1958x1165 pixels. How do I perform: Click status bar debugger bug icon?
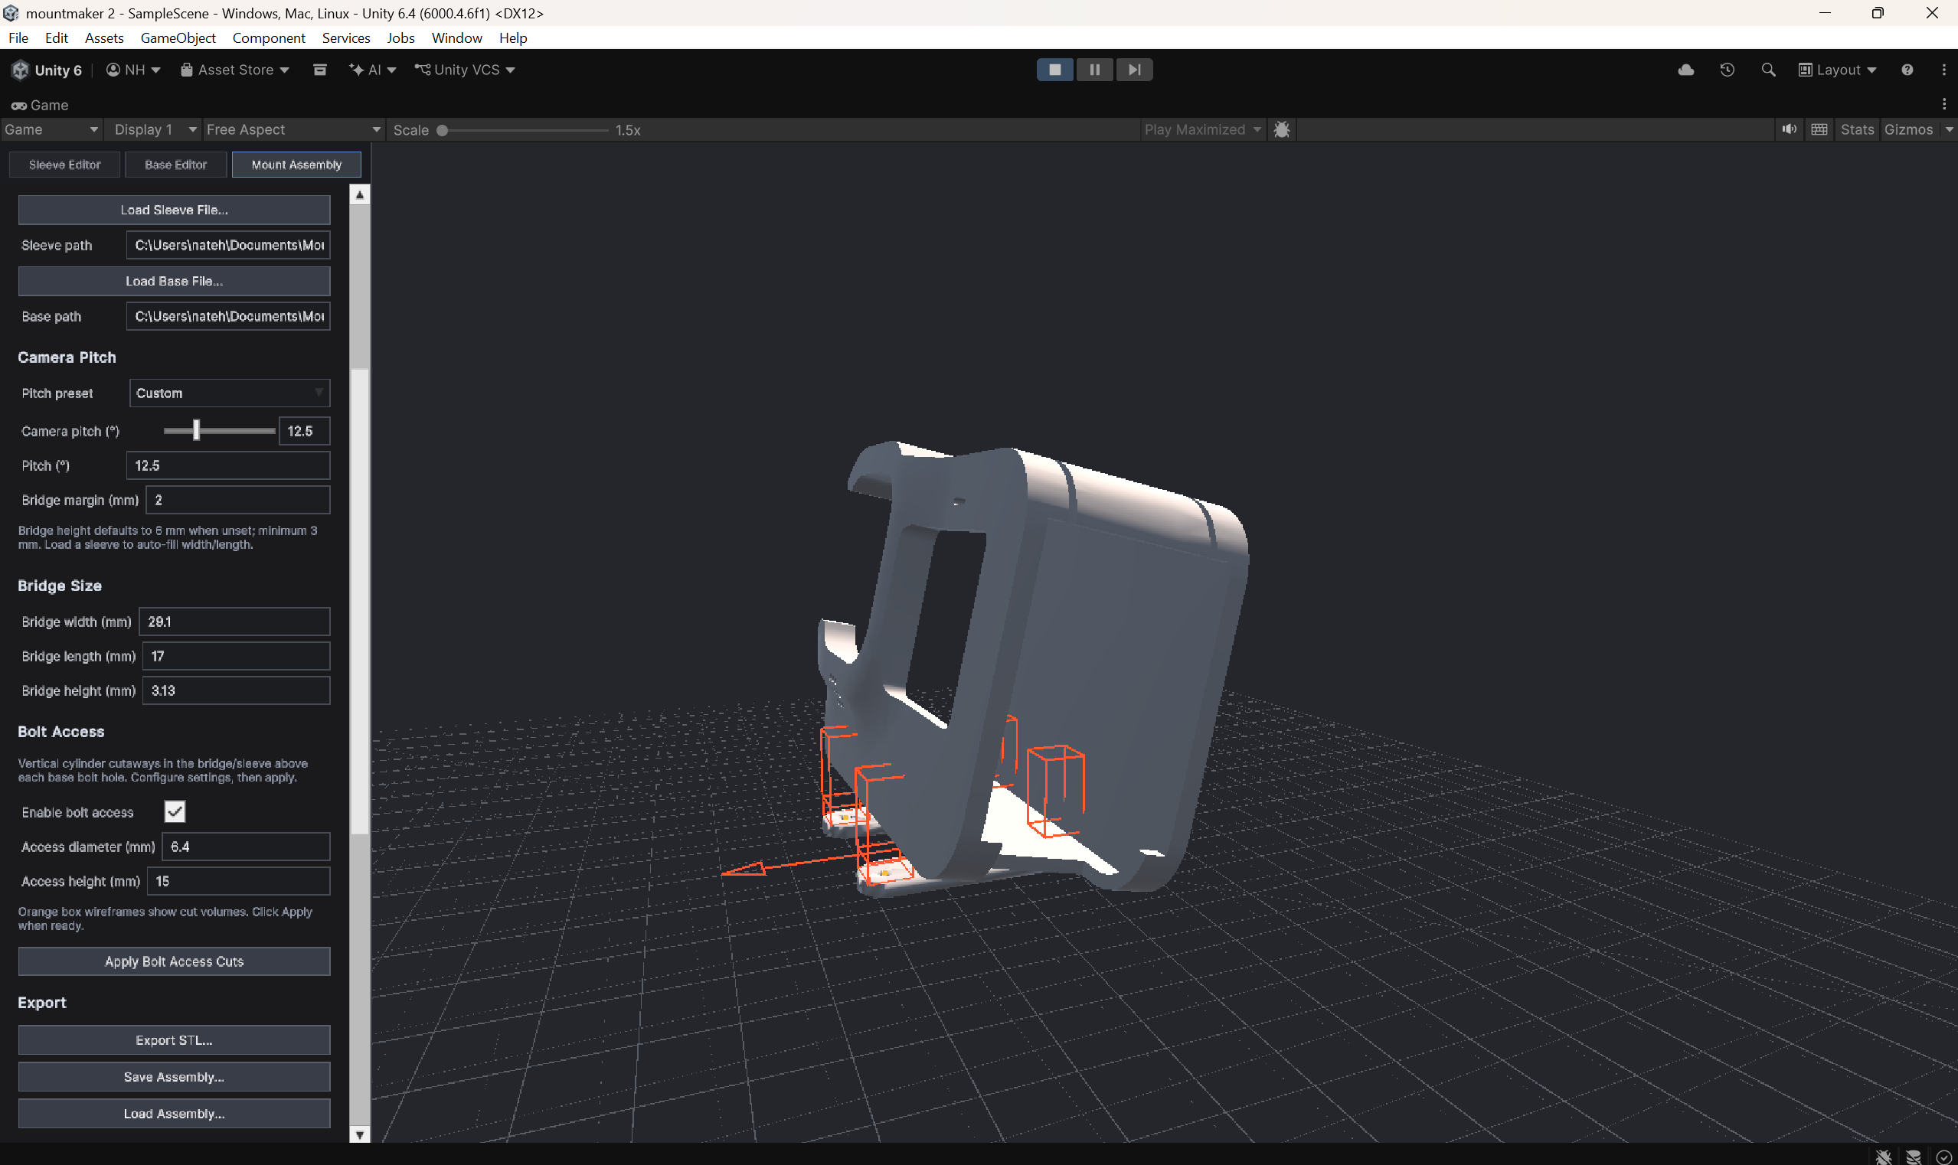[1884, 1157]
